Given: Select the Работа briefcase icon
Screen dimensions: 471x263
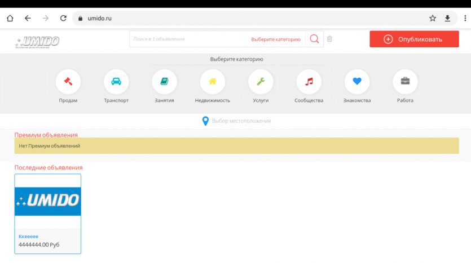Looking at the screenshot, I should click(x=405, y=81).
